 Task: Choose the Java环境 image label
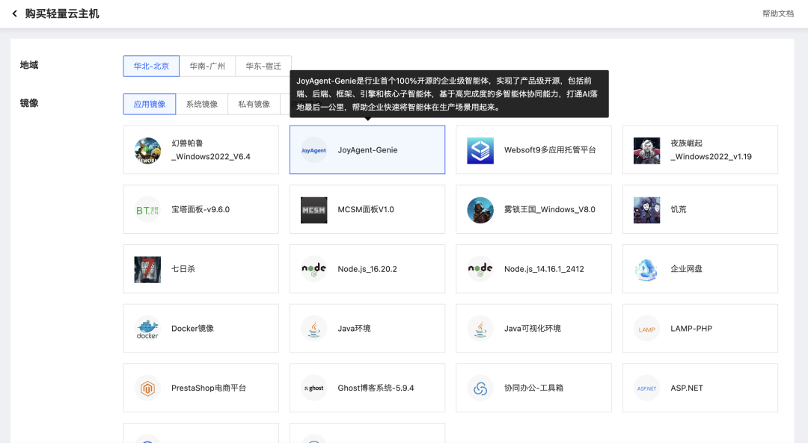(x=354, y=328)
